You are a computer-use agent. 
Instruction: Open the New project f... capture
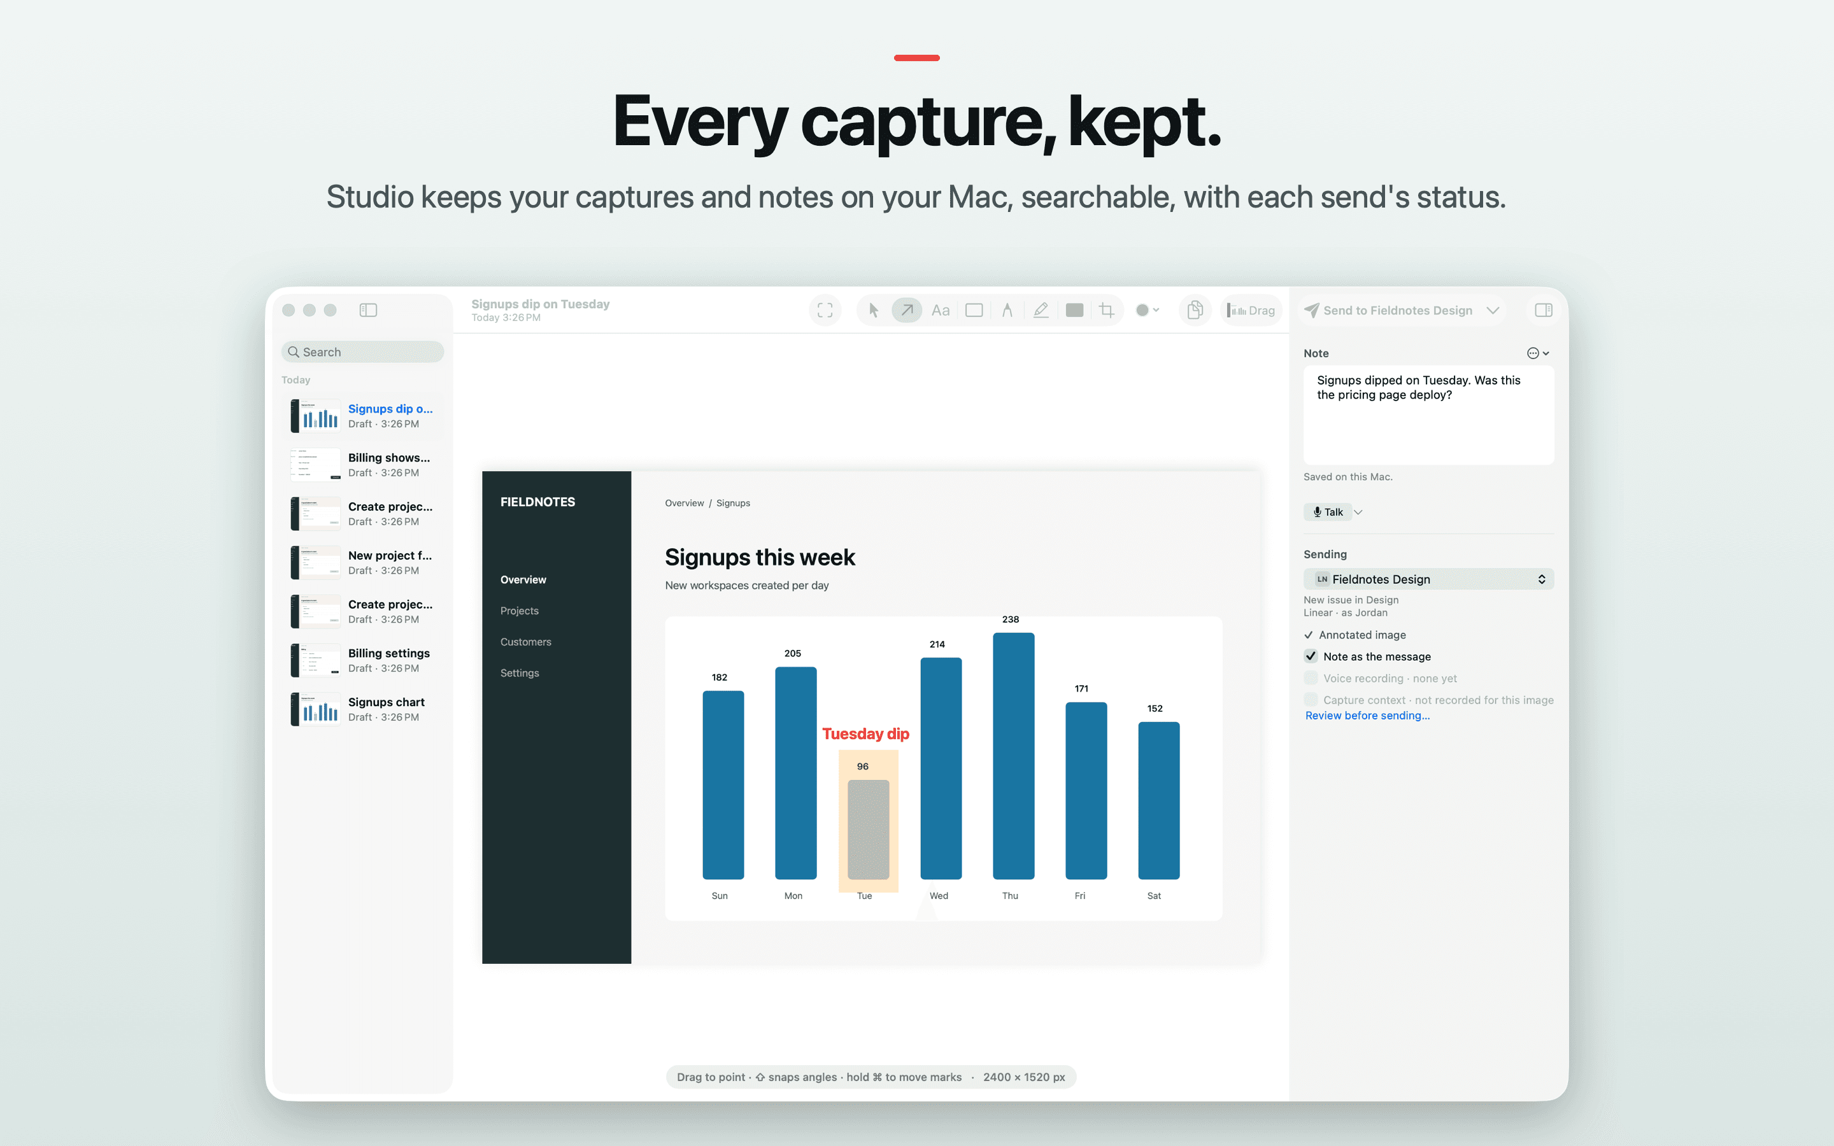point(363,562)
